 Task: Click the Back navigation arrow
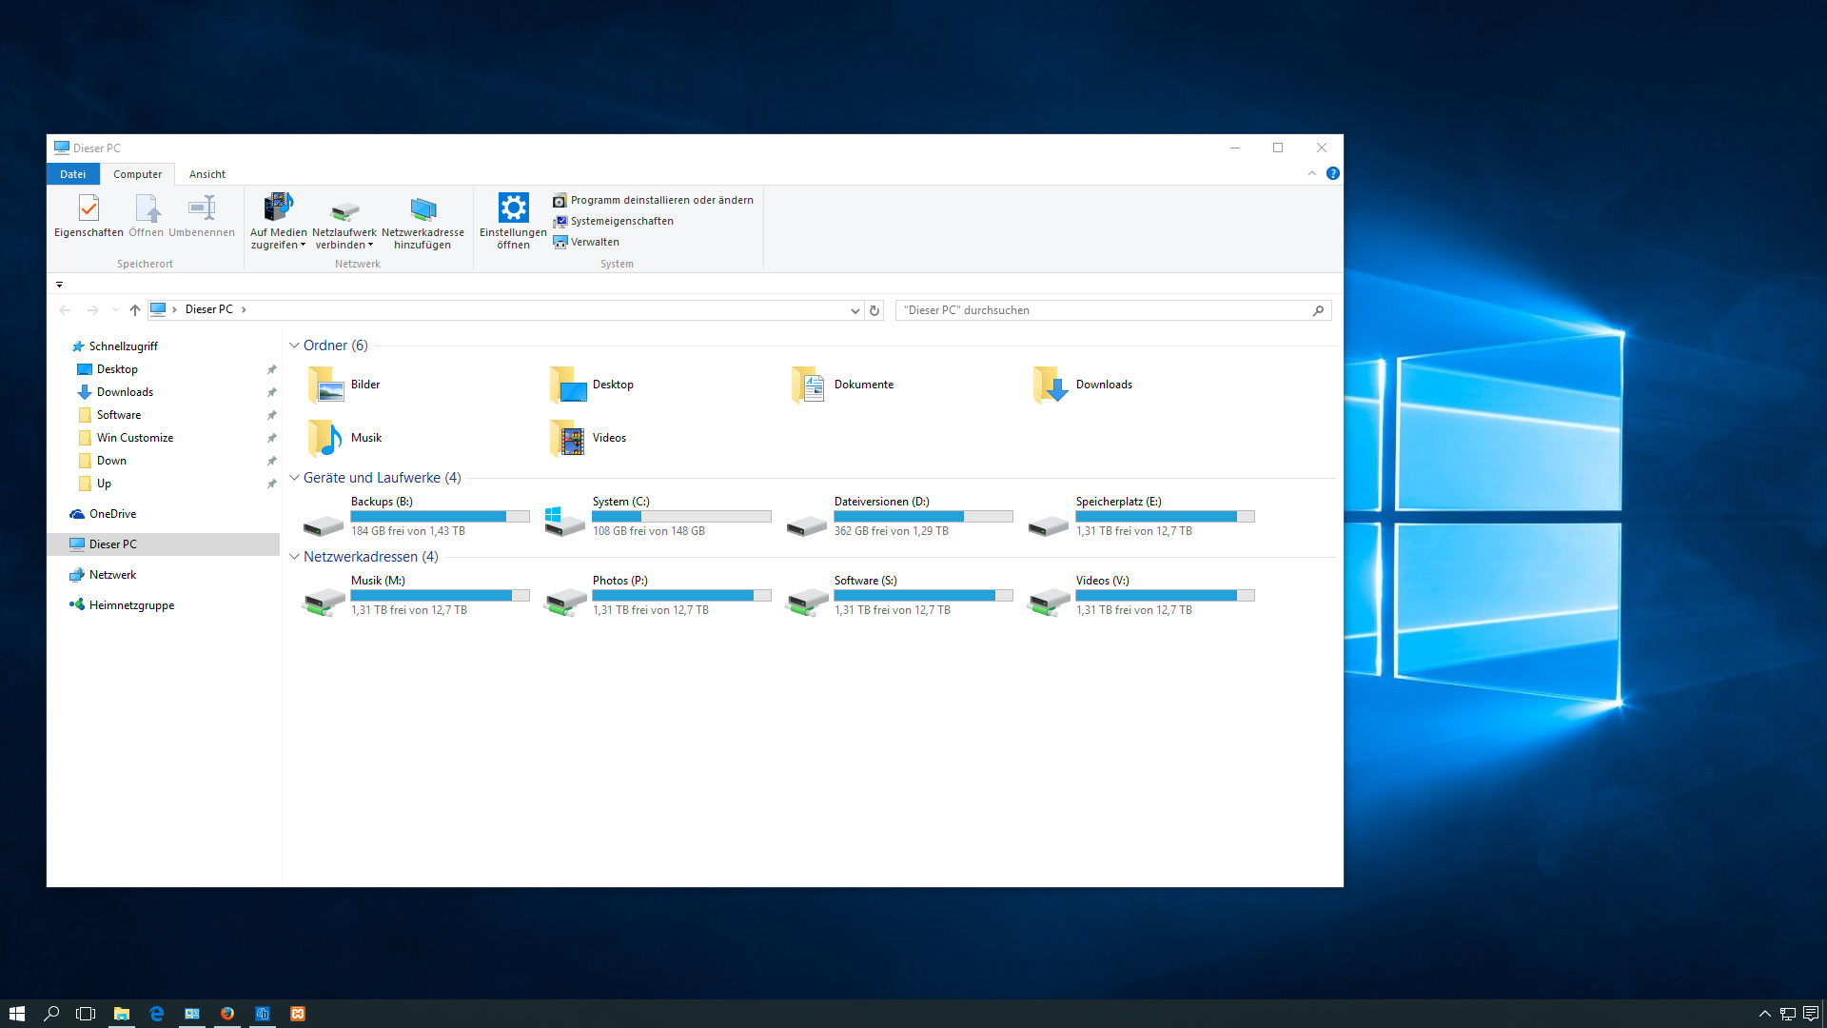[x=65, y=310]
